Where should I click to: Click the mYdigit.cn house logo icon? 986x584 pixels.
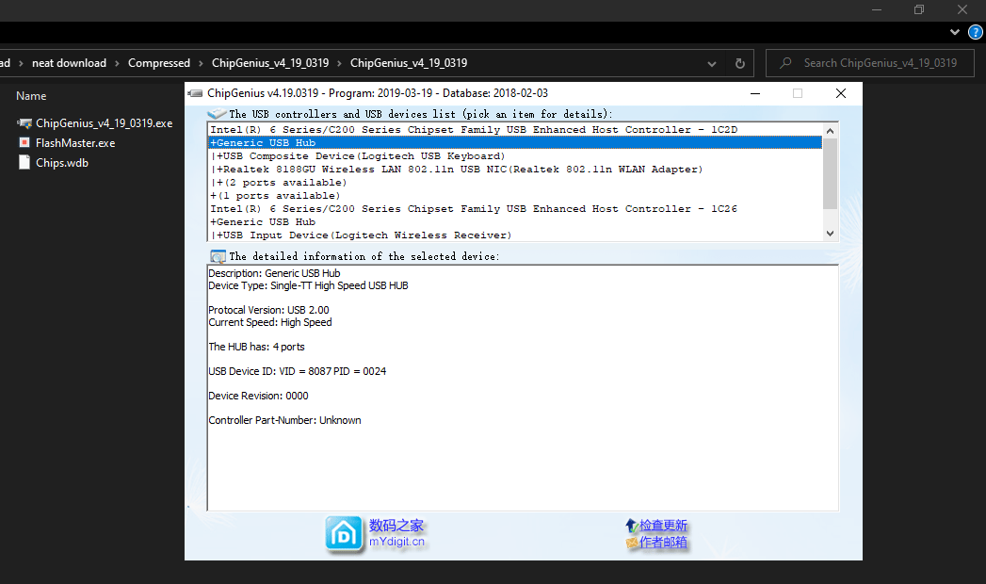[345, 534]
